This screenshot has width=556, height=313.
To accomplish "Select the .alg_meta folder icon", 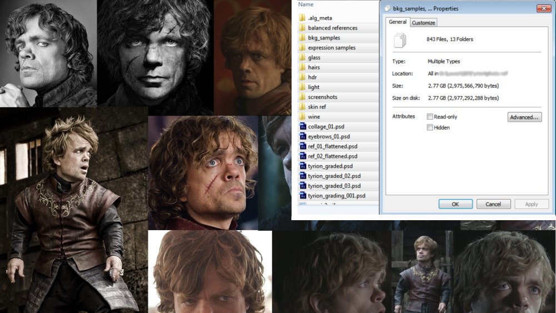I will [302, 18].
